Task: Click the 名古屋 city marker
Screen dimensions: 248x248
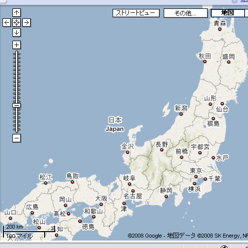Action: tap(133, 191)
